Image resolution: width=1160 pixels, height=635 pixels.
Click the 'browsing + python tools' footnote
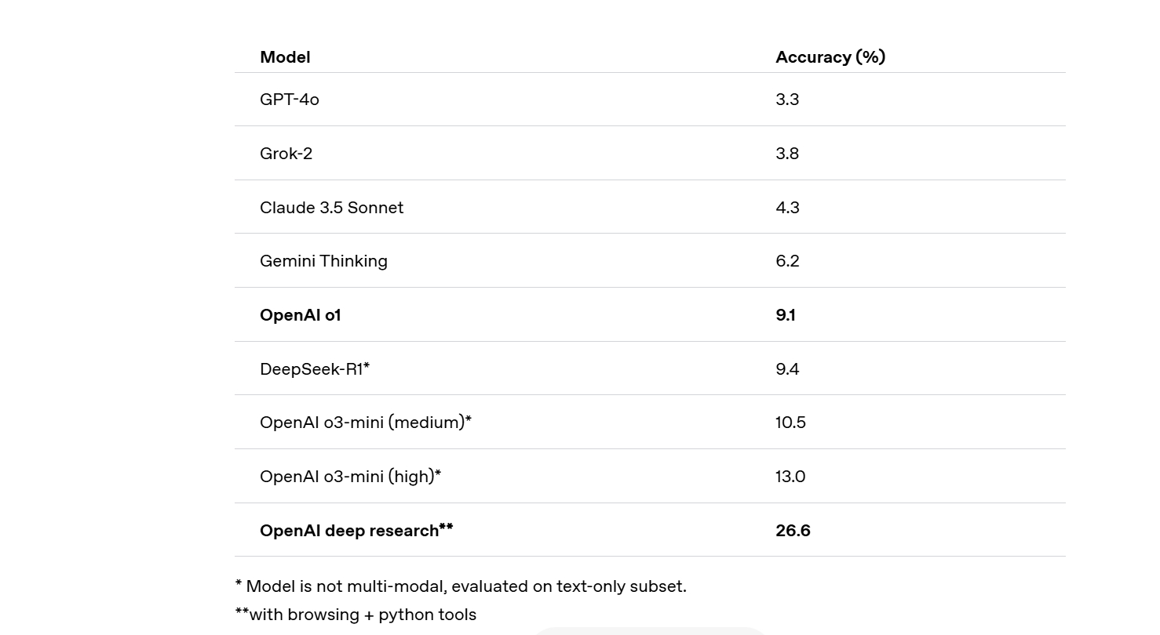[356, 615]
